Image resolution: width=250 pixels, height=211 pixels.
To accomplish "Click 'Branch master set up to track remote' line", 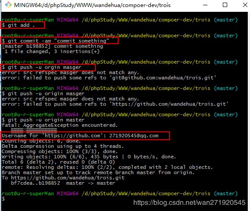I will pos(98,172).
